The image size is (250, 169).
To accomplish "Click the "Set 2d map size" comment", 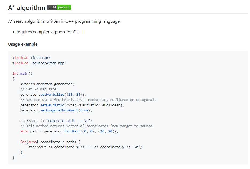I will [x=39, y=89].
